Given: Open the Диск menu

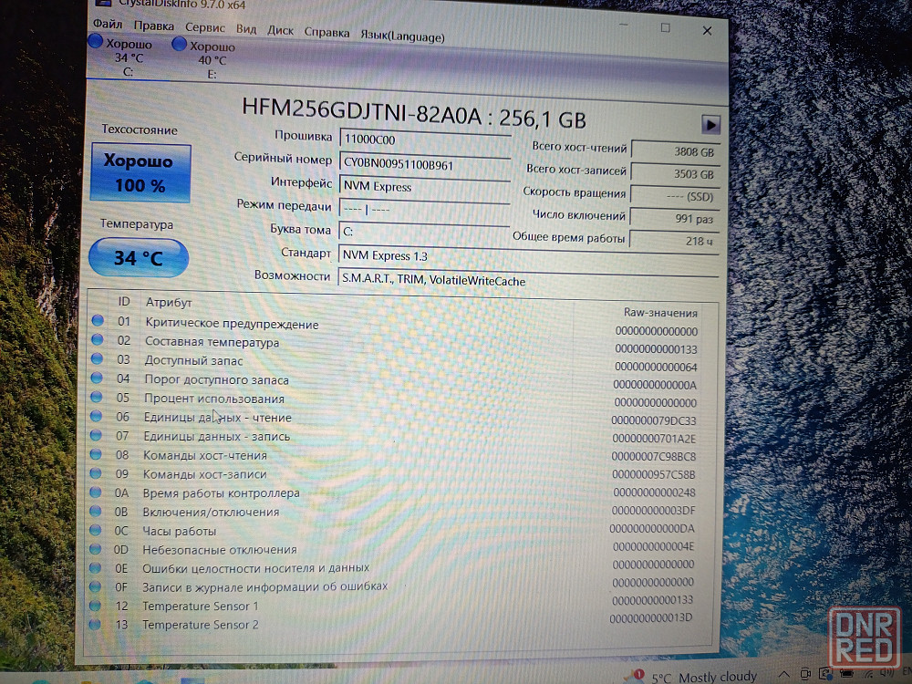Looking at the screenshot, I should point(280,30).
